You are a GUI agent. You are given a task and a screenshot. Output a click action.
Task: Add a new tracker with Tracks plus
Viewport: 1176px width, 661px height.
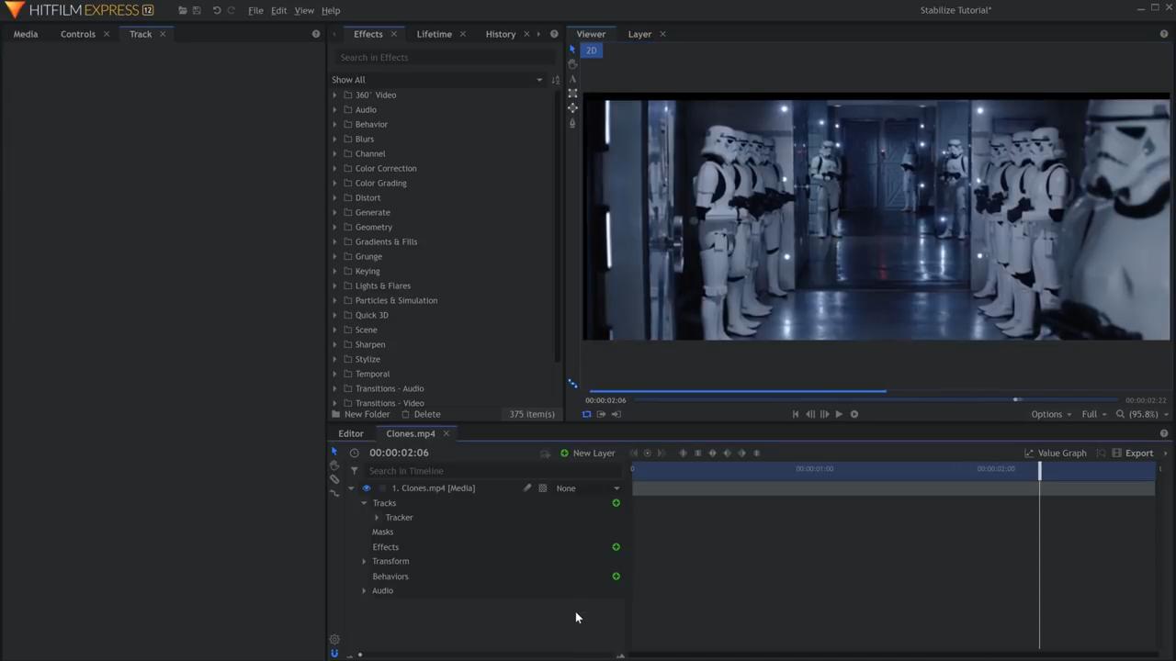616,503
